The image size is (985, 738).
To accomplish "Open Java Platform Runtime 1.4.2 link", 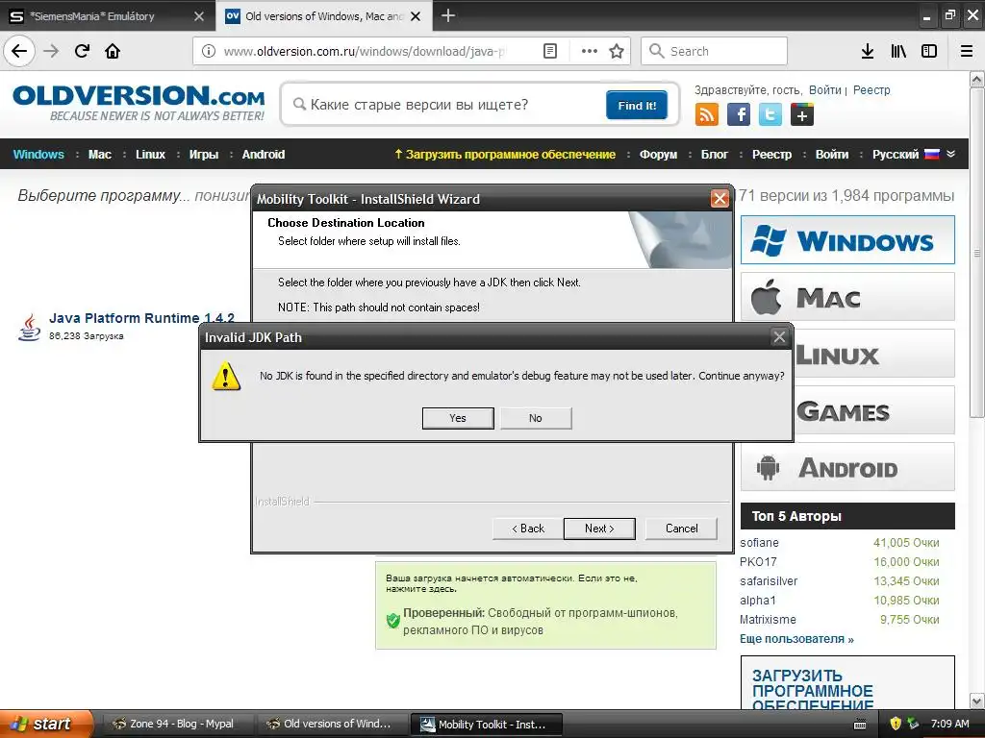I will coord(142,318).
